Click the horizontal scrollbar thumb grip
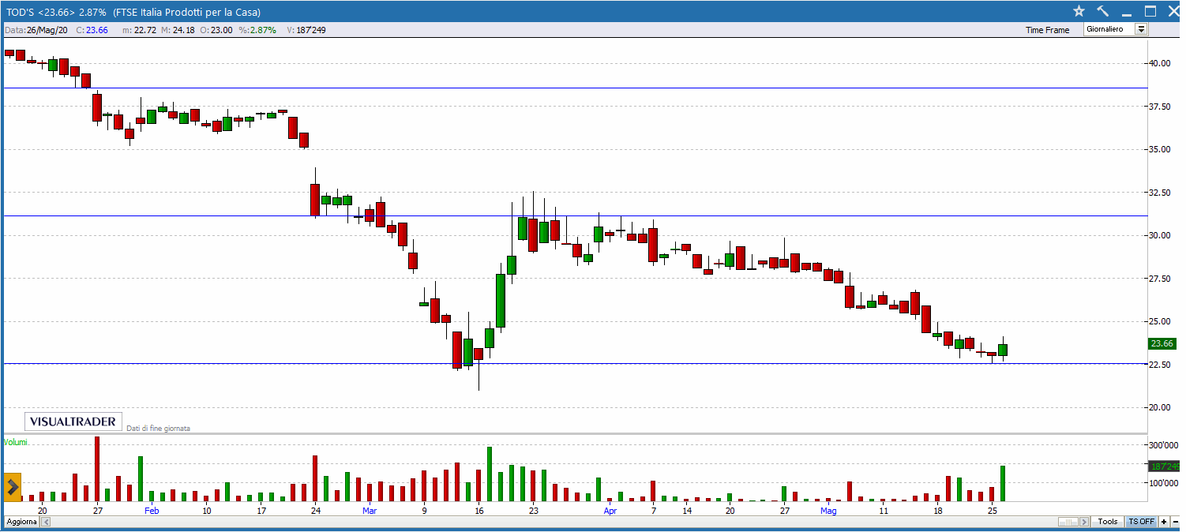Image resolution: width=1186 pixels, height=532 pixels. (x=1068, y=522)
